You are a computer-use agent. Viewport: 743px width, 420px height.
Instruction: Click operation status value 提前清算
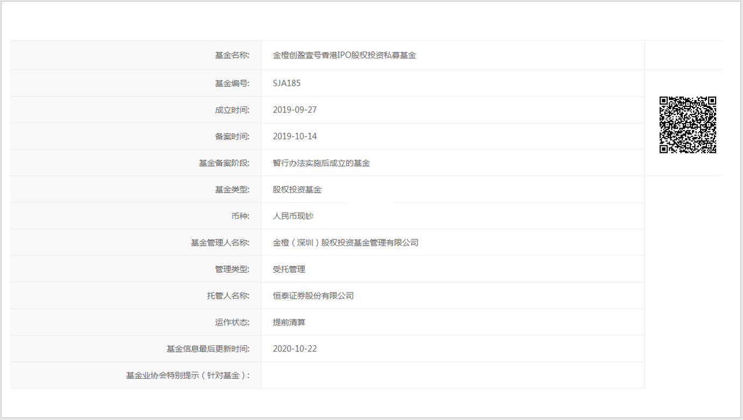pyautogui.click(x=289, y=322)
